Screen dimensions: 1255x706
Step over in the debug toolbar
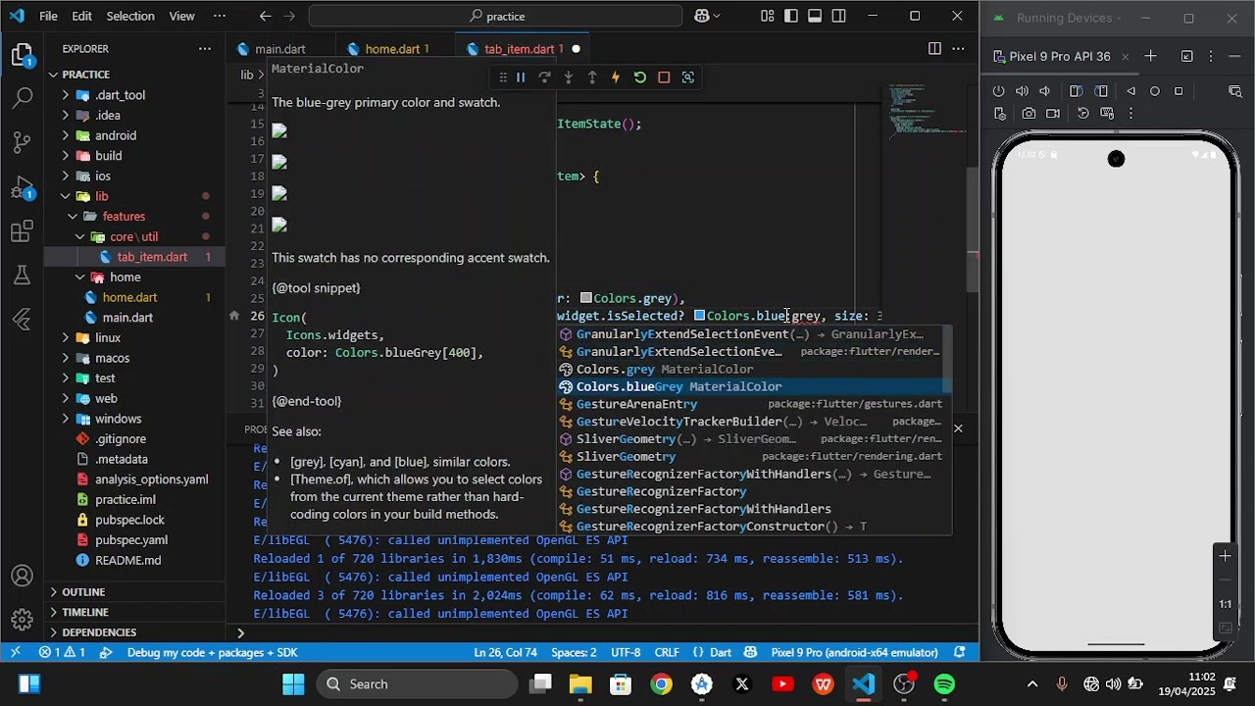coord(545,77)
